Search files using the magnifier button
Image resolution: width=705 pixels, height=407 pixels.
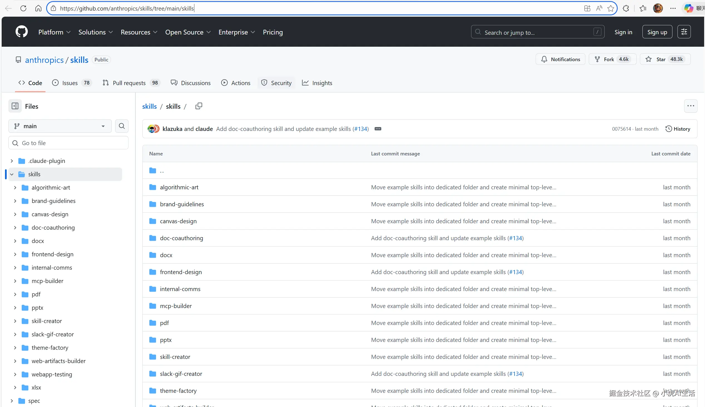coord(122,126)
